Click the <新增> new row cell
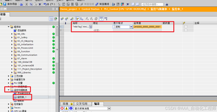Screen dimensions: 217x112 pos(97,30)
